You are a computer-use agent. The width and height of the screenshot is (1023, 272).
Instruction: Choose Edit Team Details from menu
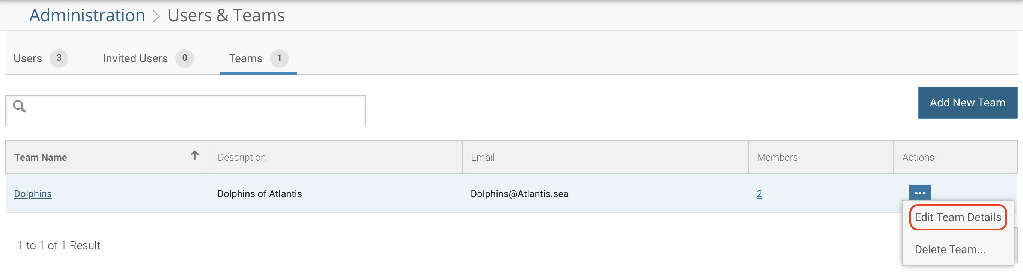(958, 217)
